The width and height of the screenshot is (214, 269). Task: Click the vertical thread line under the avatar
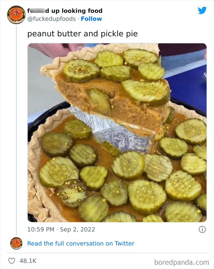point(16,128)
